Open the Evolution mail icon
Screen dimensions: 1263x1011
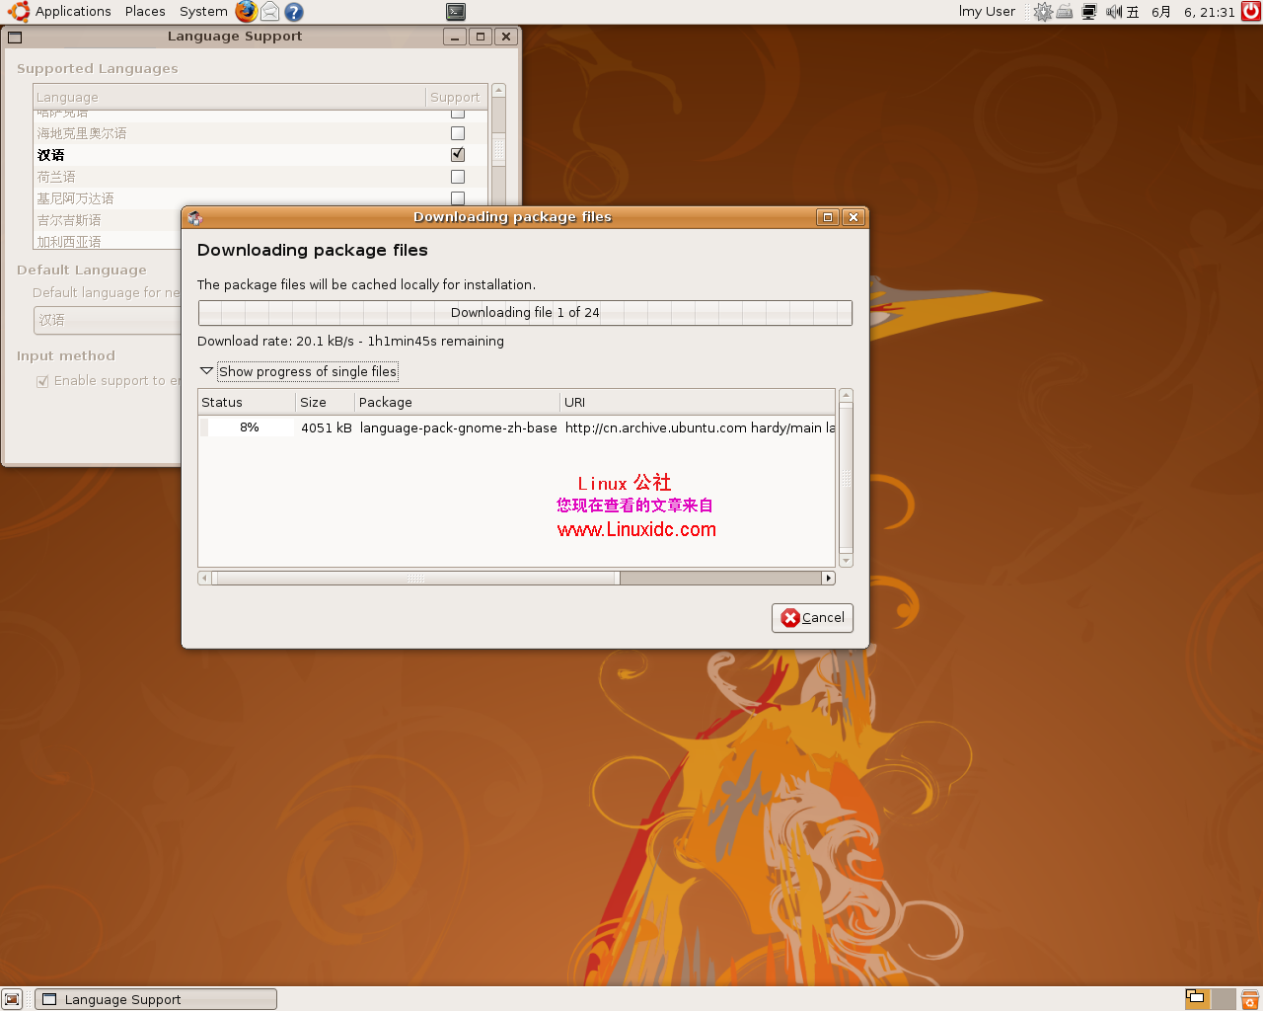[269, 12]
